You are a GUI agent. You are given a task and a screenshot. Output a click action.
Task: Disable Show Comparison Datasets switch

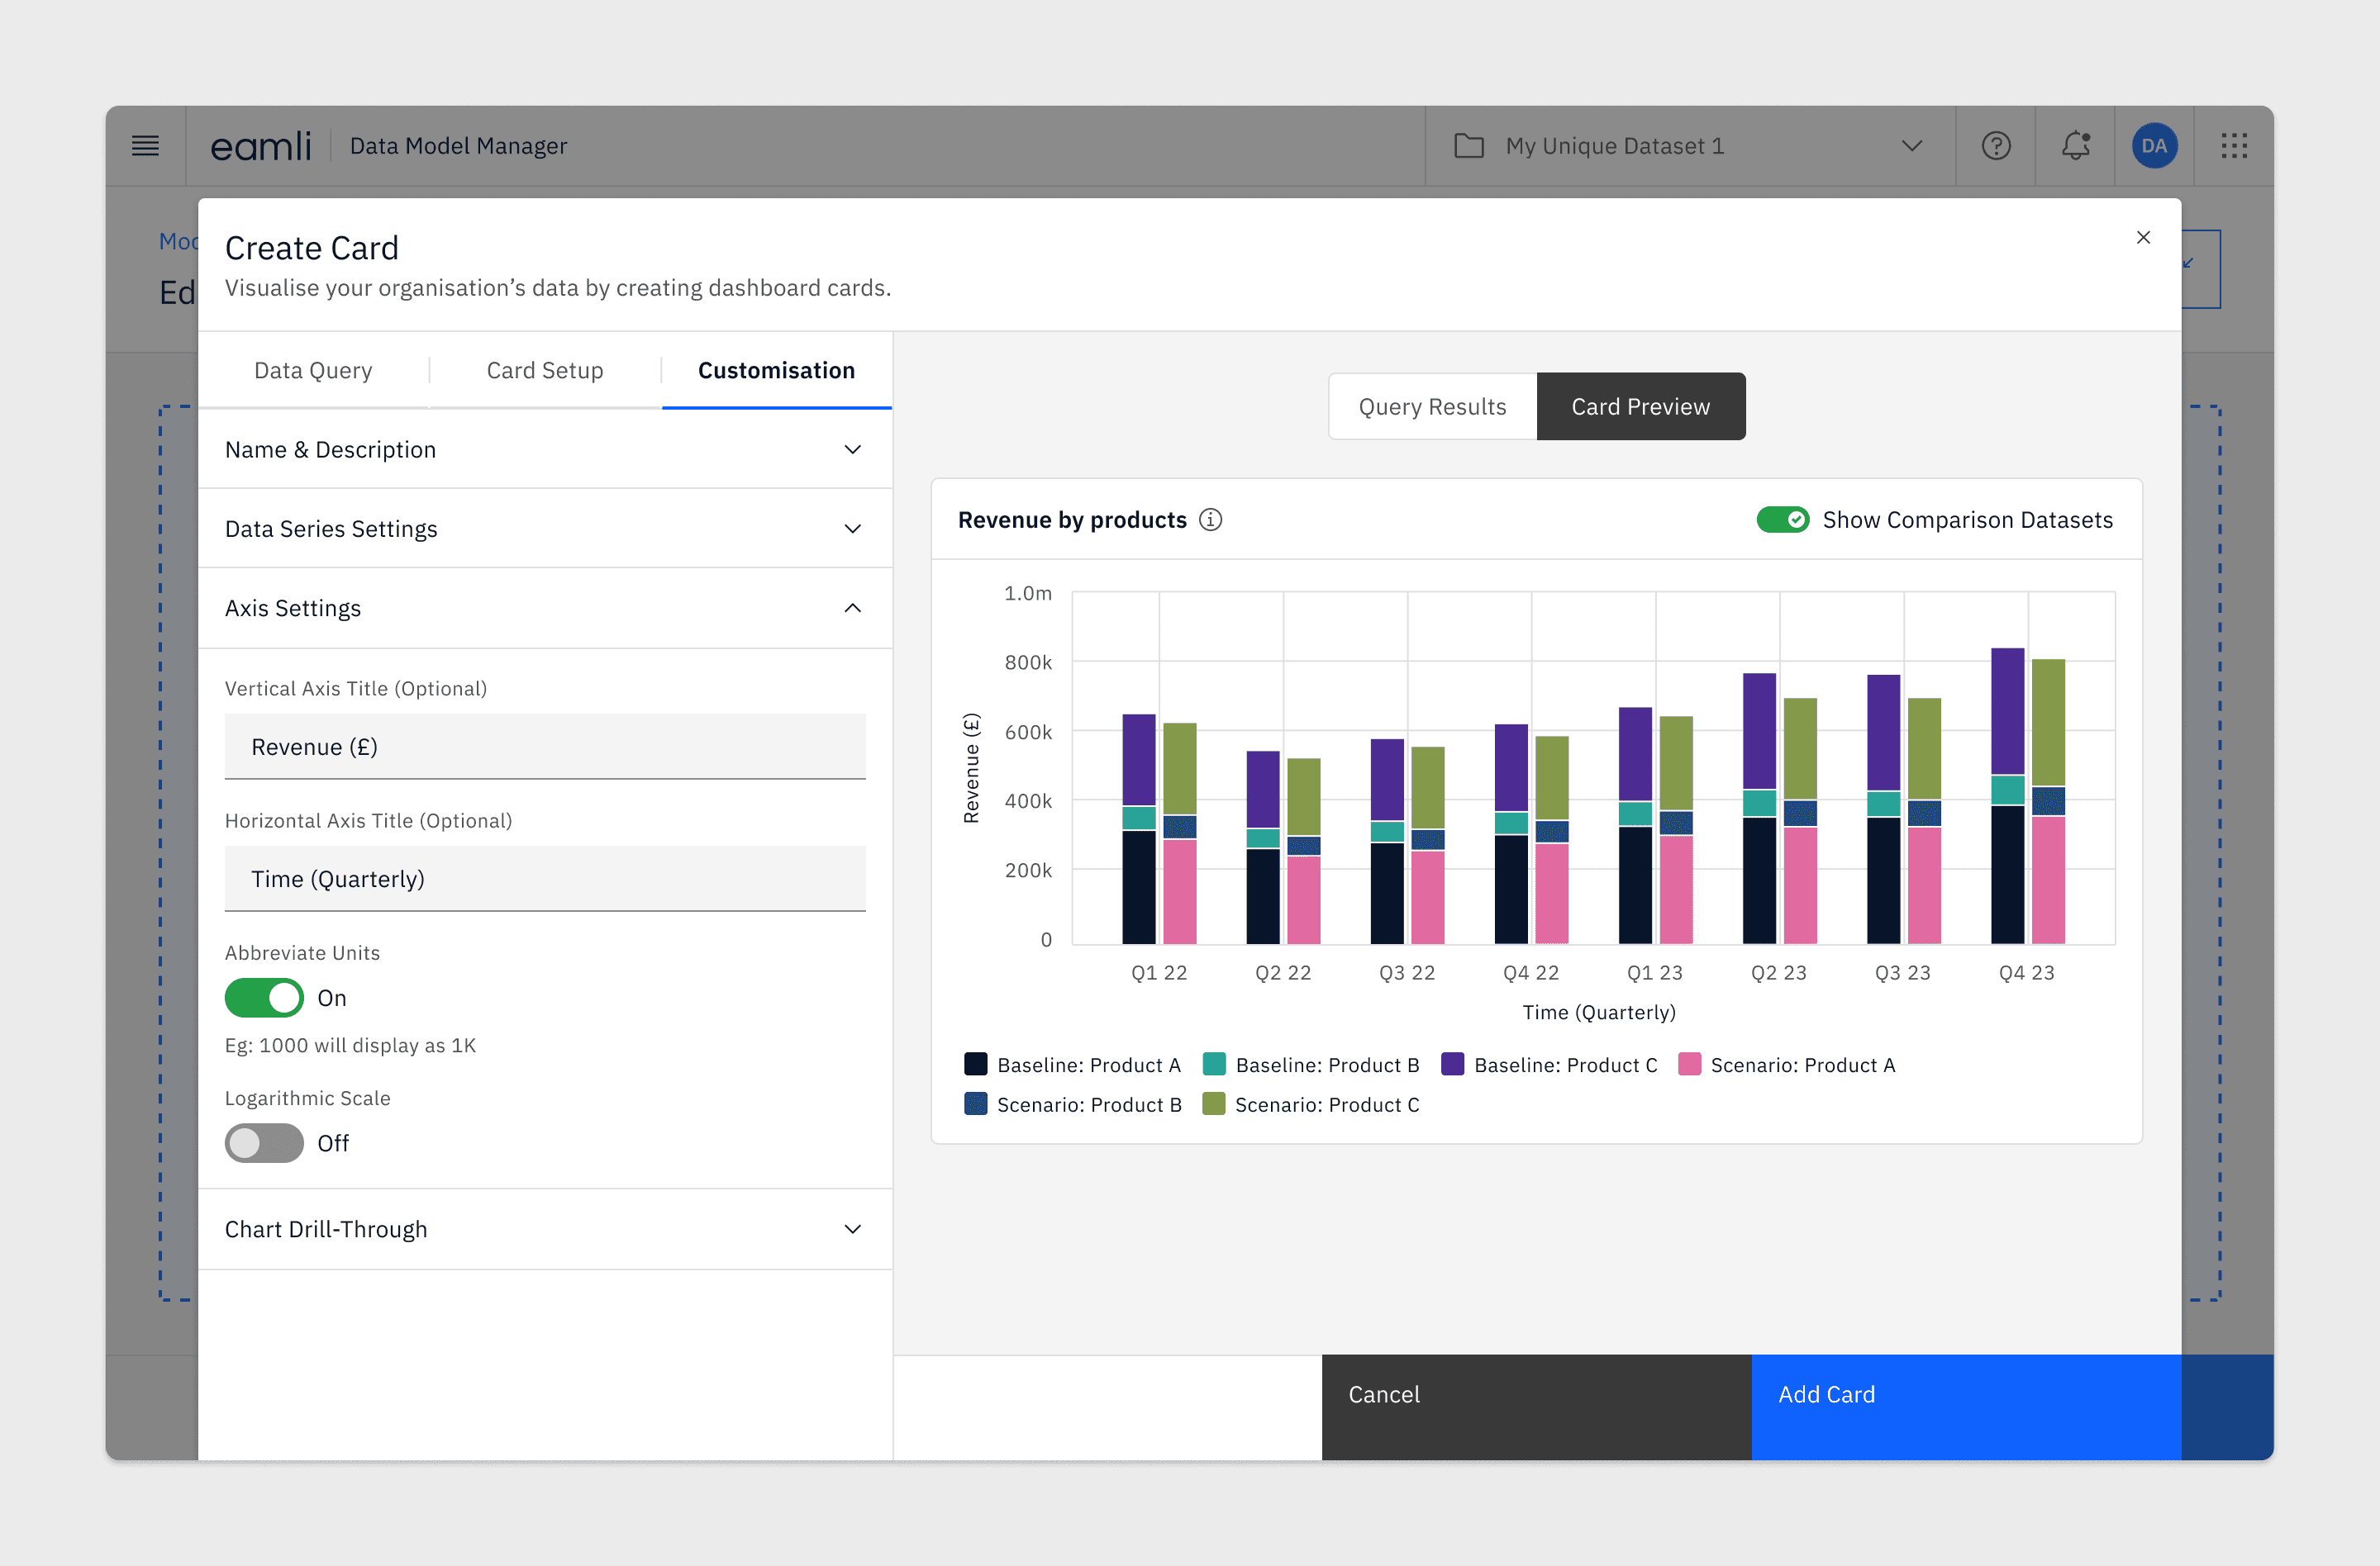click(1782, 520)
